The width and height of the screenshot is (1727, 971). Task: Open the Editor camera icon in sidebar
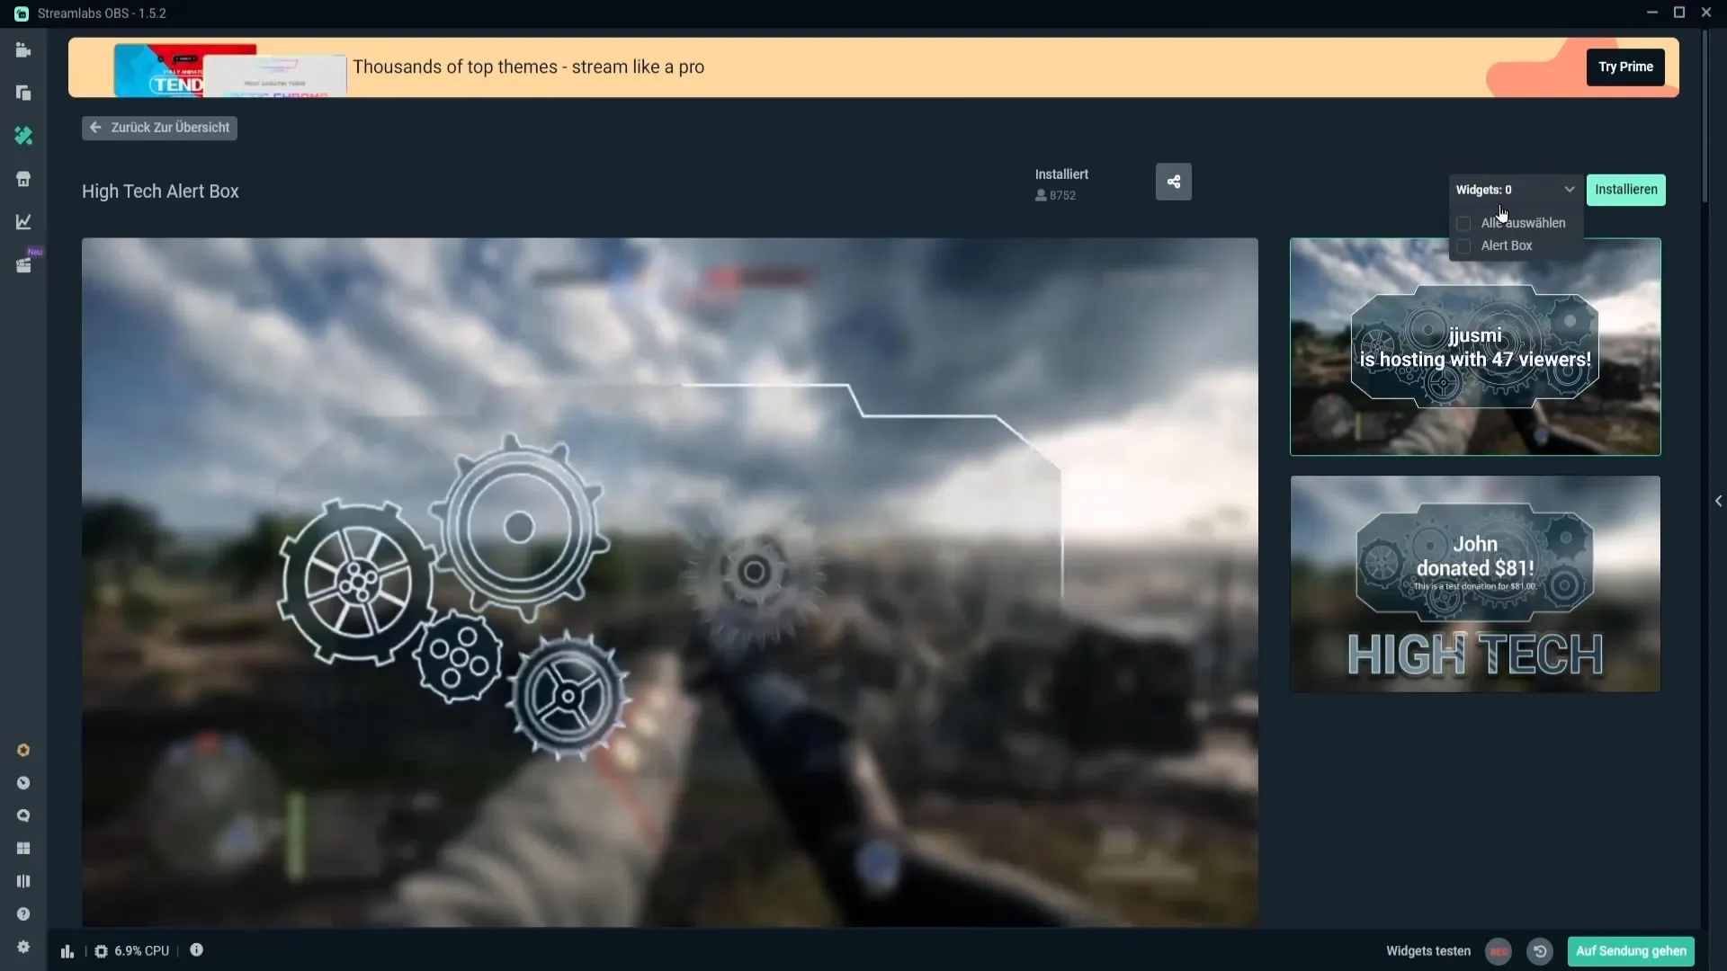pos(23,50)
